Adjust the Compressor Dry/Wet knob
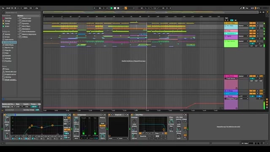270x152 pixels. [103, 136]
